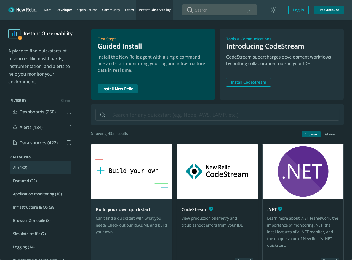Click the Install CodeStream button
This screenshot has height=260, width=352.
248,82
